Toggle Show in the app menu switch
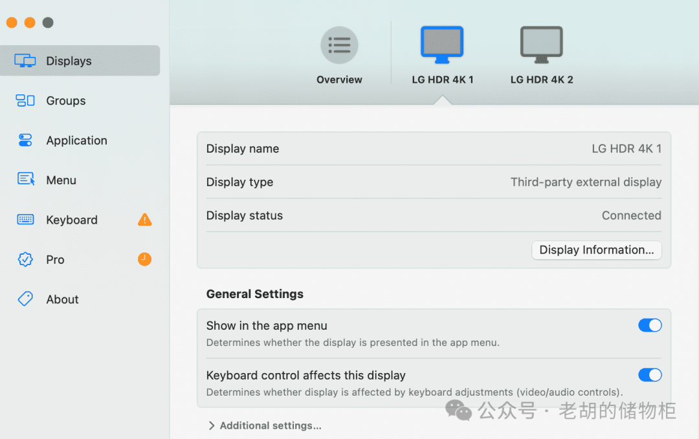The width and height of the screenshot is (699, 439). (650, 325)
